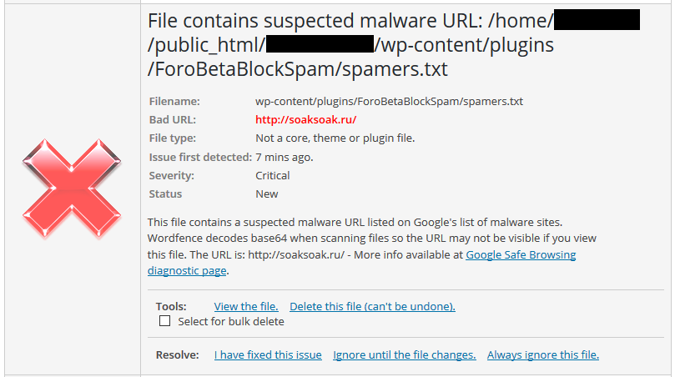Click the suspected malware URL heading
Image resolution: width=675 pixels, height=377 pixels.
tap(394, 45)
